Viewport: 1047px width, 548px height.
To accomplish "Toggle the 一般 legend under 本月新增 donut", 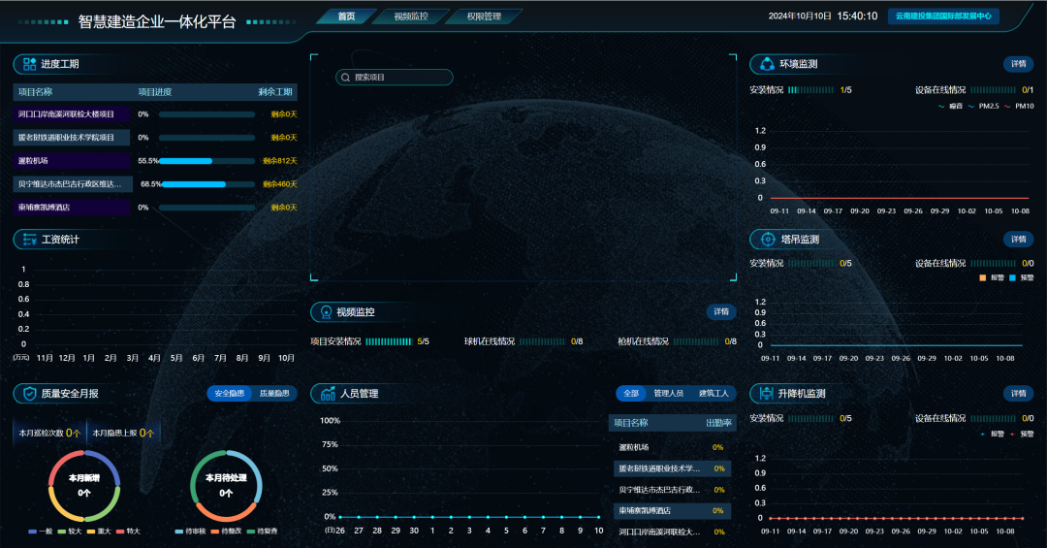I will coord(40,532).
